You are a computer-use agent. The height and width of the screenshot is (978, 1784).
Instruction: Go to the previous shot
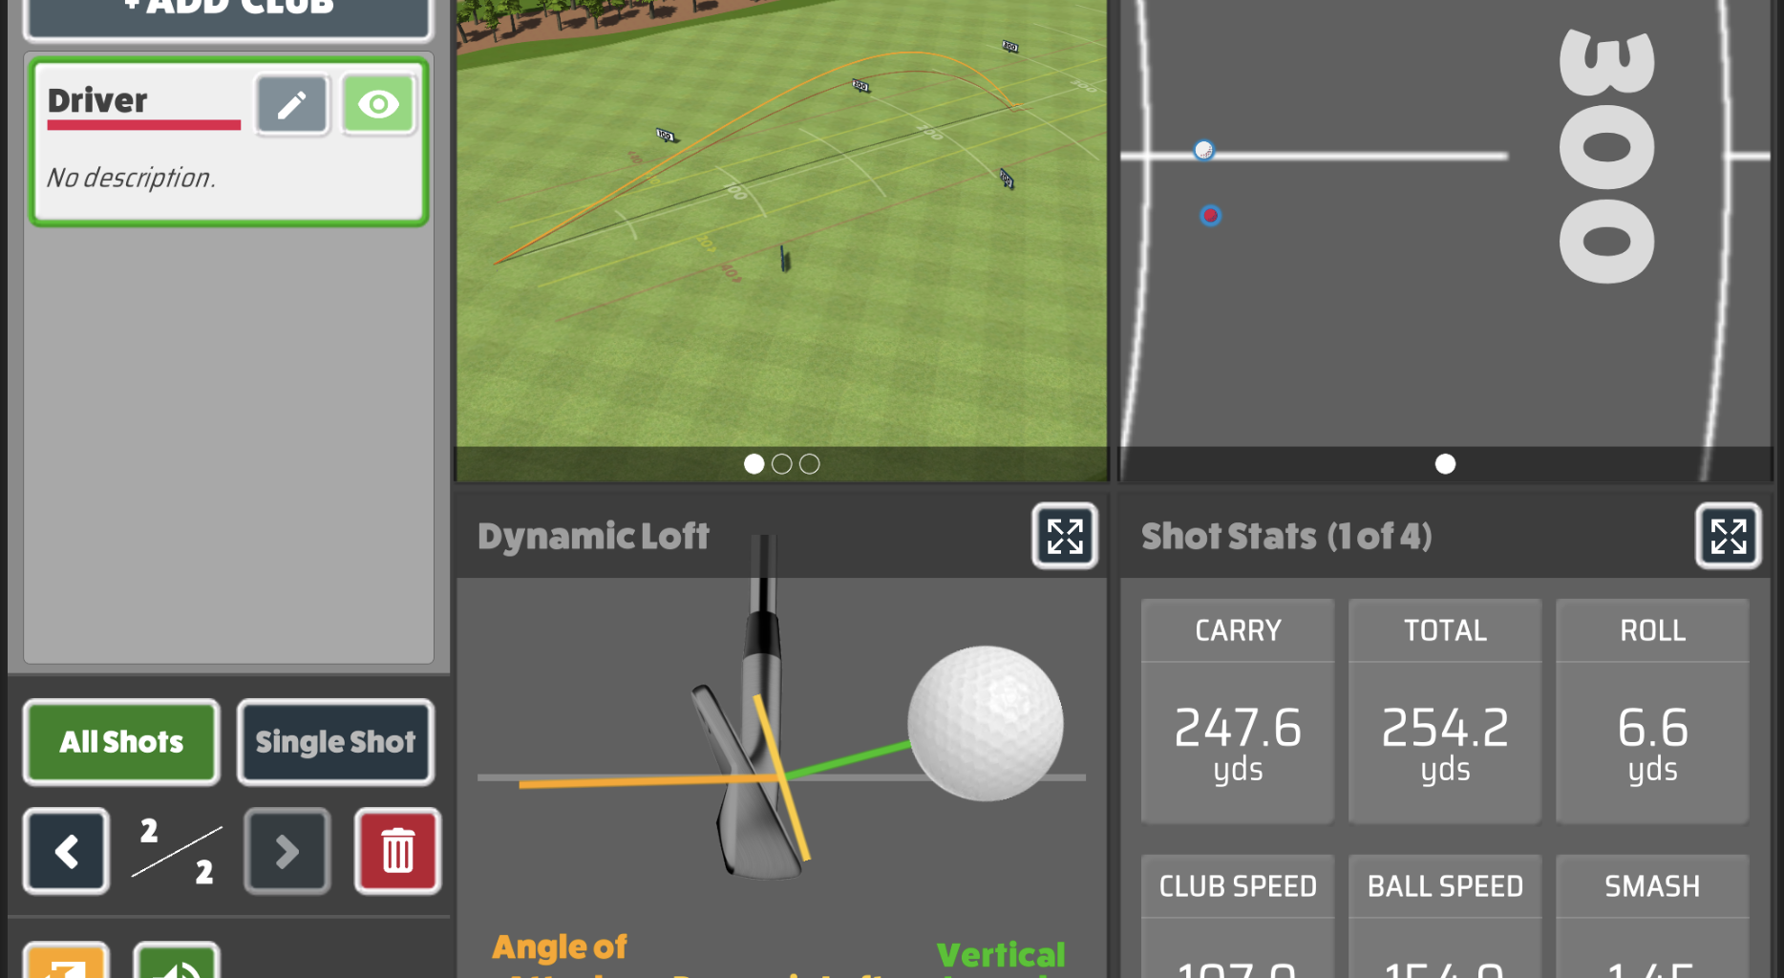click(x=66, y=851)
